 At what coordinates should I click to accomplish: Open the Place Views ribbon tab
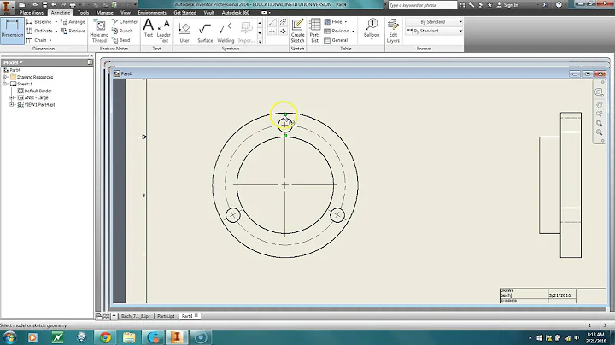coord(32,13)
